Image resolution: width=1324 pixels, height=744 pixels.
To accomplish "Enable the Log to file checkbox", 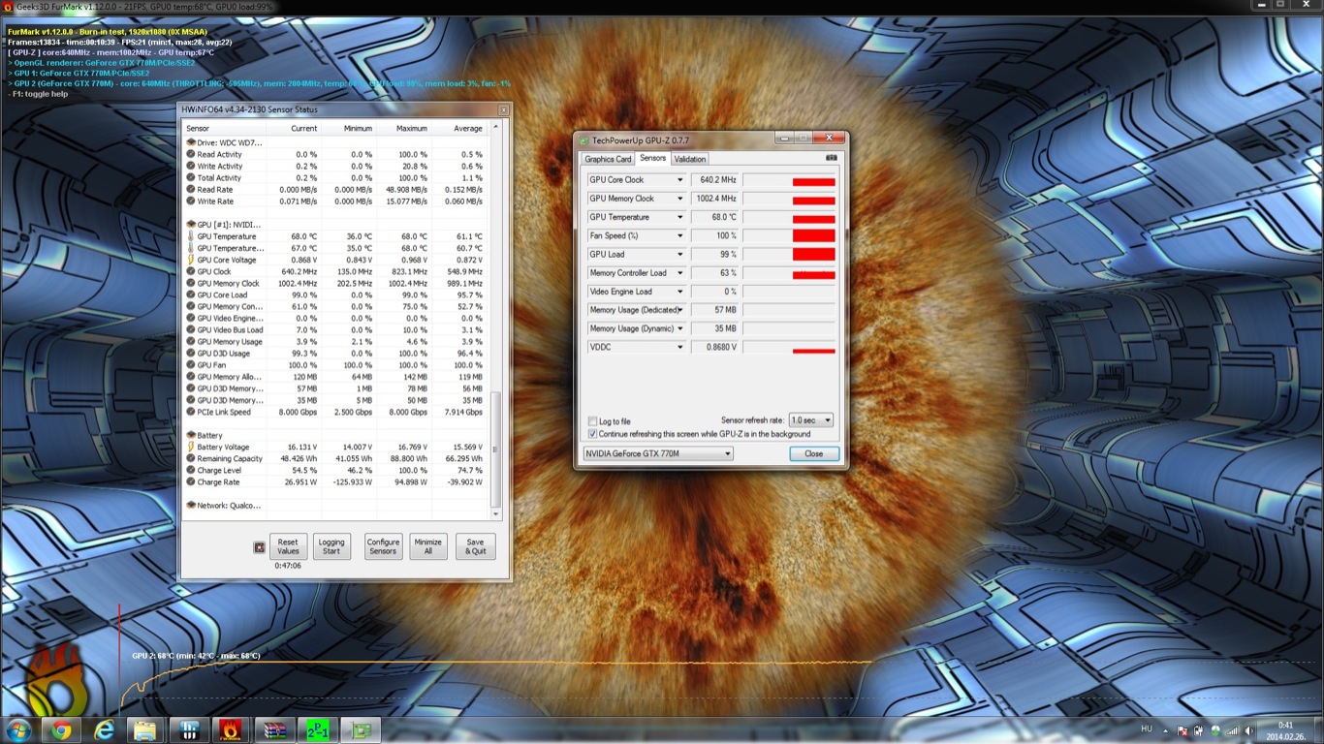I will (592, 422).
